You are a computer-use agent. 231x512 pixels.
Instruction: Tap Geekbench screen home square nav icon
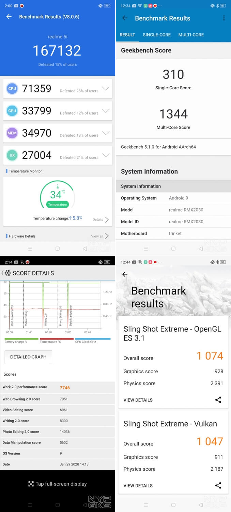(173, 249)
